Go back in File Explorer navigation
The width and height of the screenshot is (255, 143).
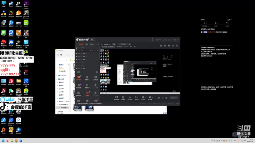coord(57,60)
